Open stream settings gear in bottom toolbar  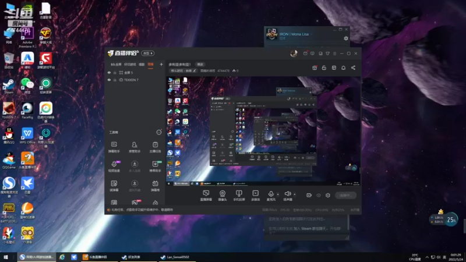coord(328,195)
